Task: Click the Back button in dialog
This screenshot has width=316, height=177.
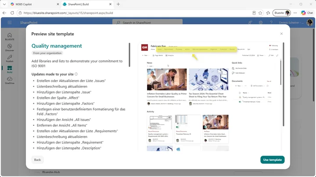Action: pyautogui.click(x=37, y=160)
